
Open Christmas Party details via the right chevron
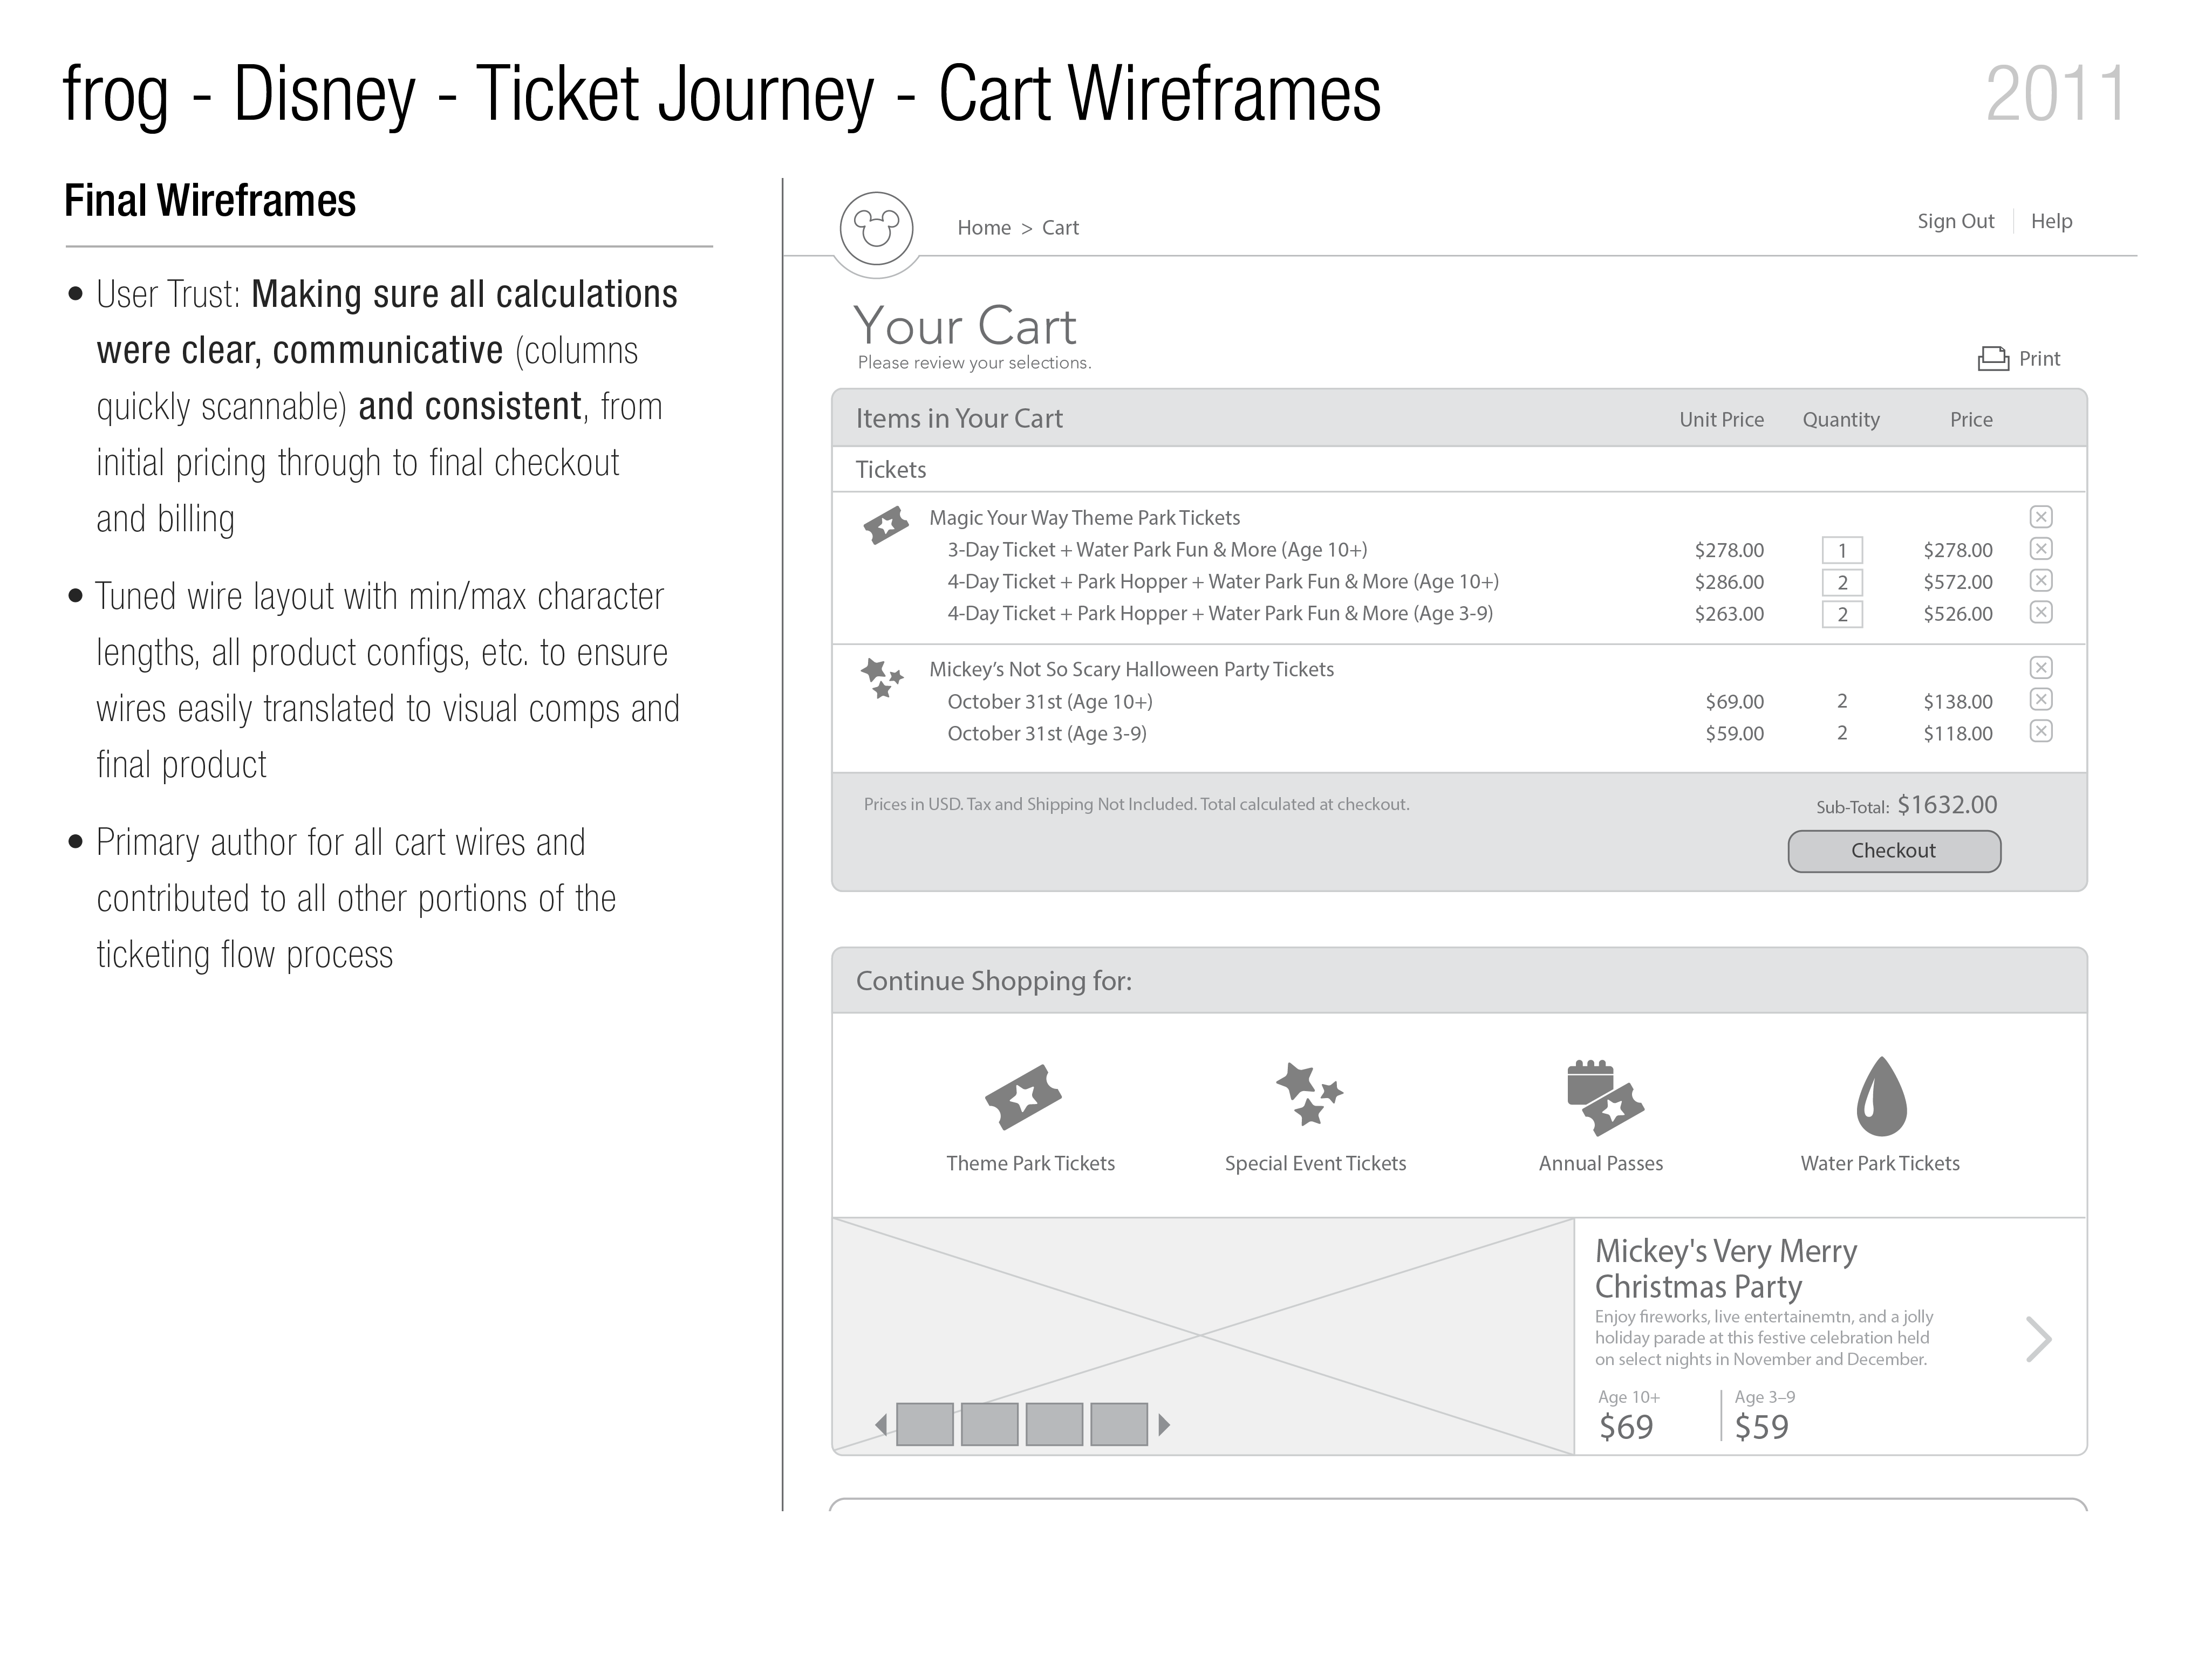2038,1339
